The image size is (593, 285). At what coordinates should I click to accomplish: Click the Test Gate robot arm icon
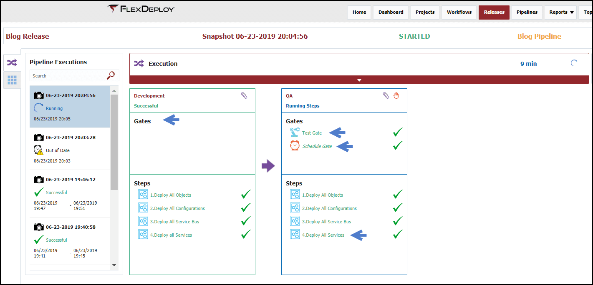pos(295,132)
